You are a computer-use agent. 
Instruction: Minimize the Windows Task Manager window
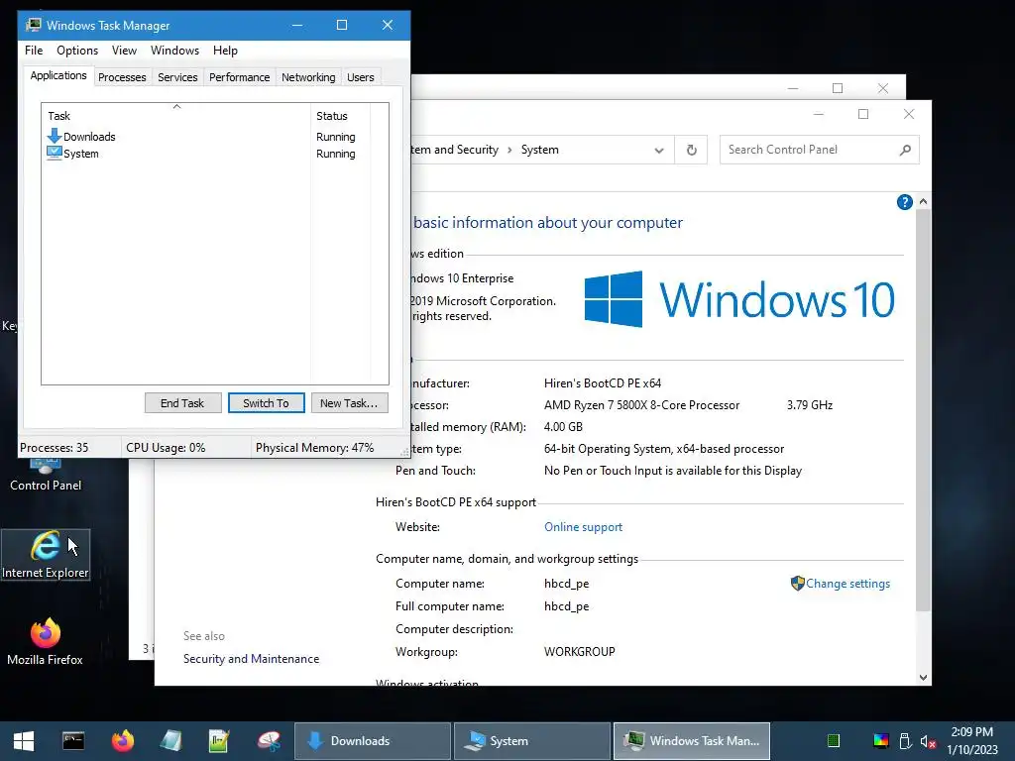(x=297, y=25)
